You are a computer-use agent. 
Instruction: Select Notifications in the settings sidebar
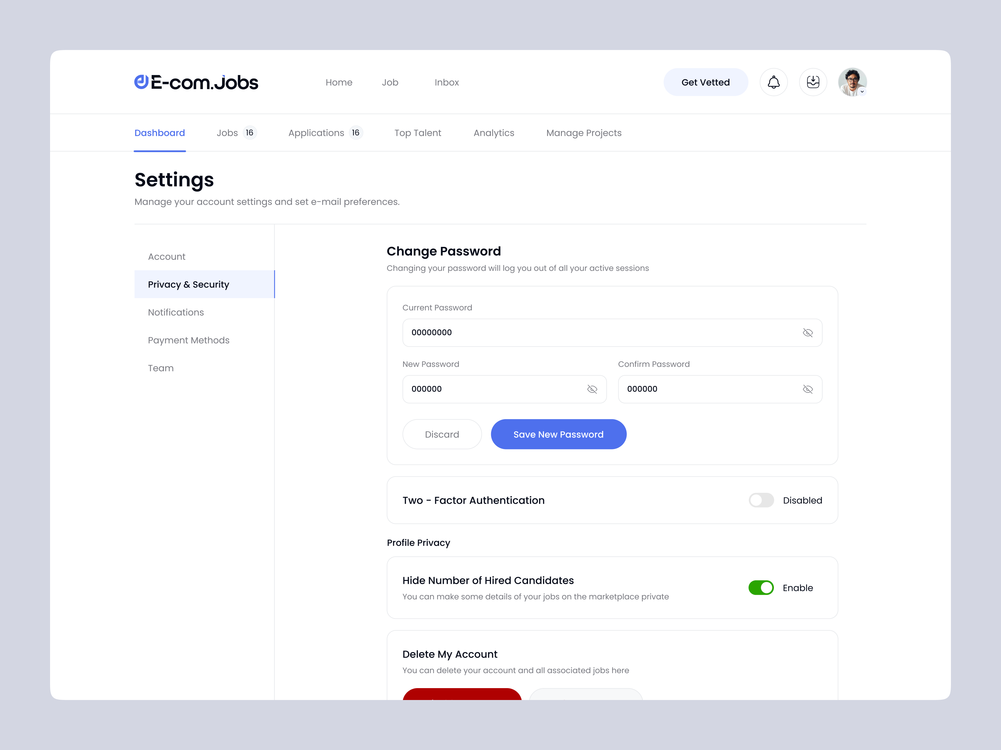coord(175,312)
